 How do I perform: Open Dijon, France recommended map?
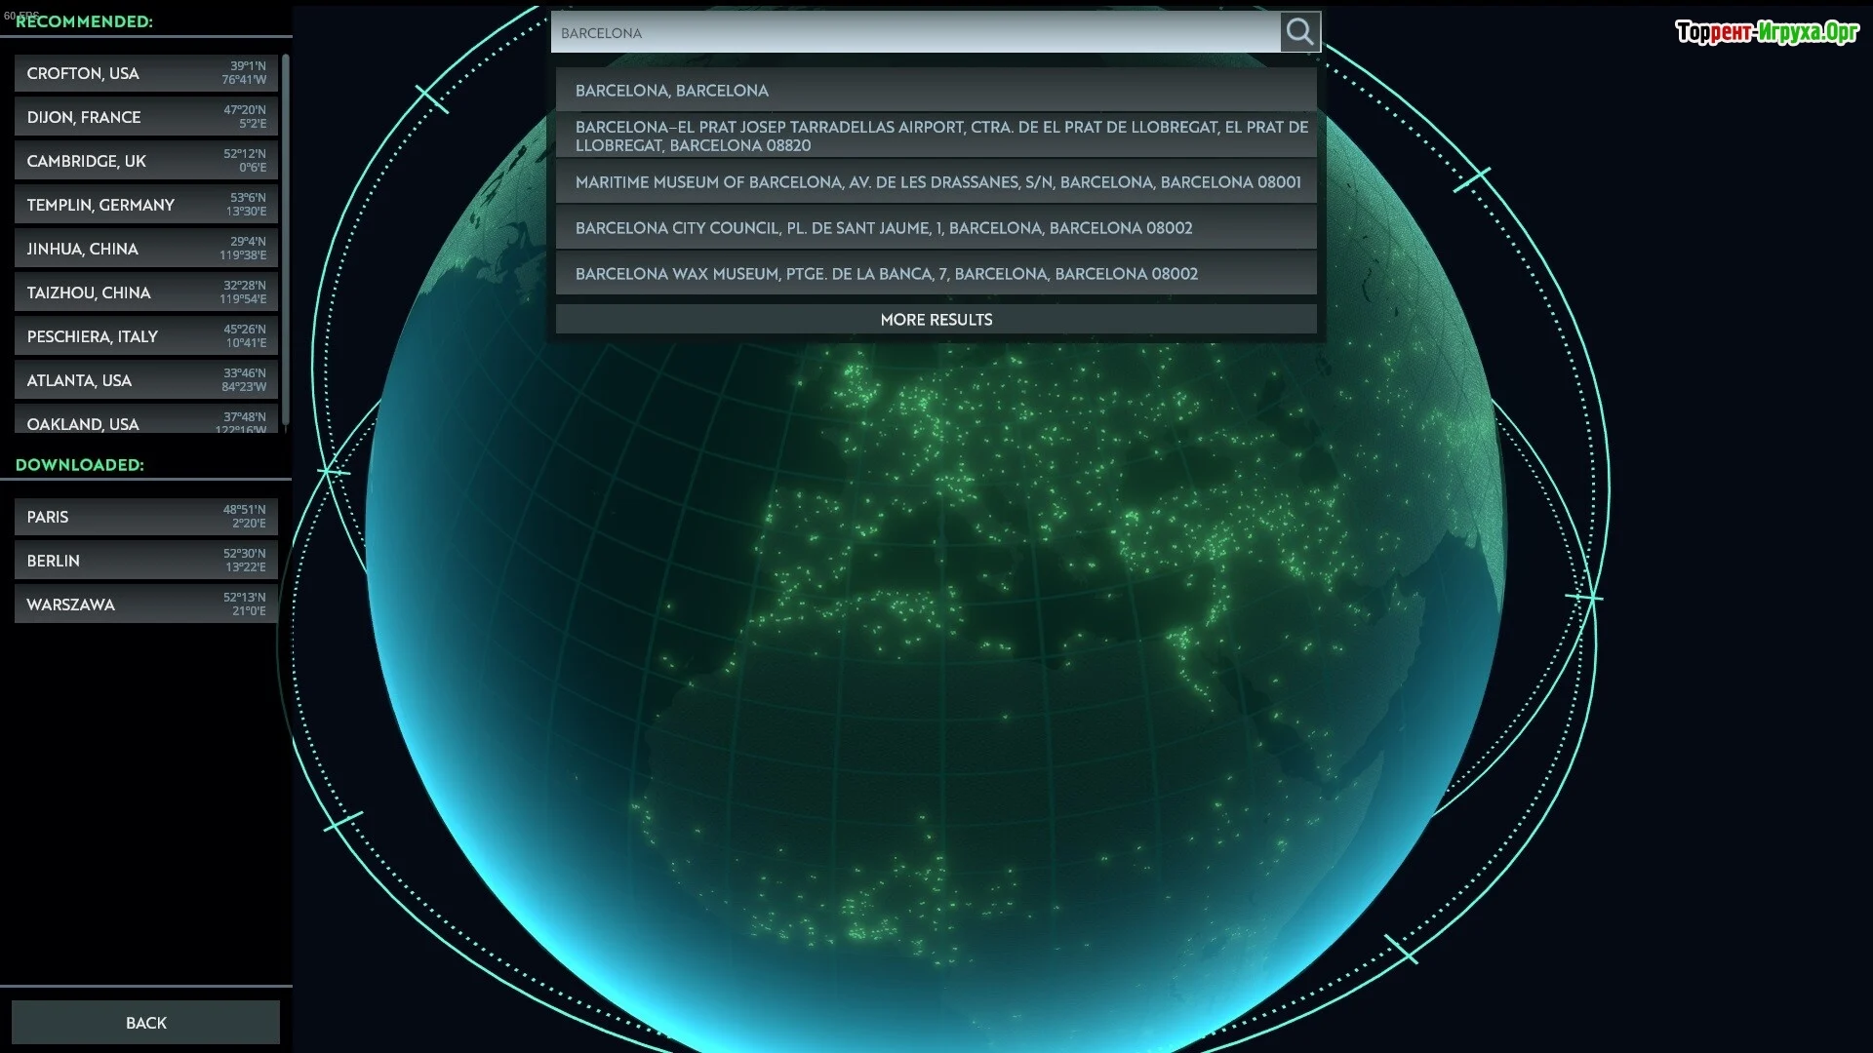(146, 118)
